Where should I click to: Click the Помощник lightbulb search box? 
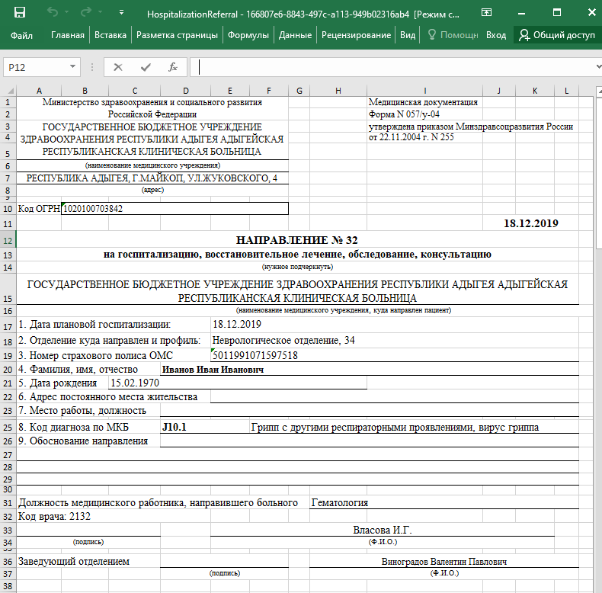[x=453, y=35]
